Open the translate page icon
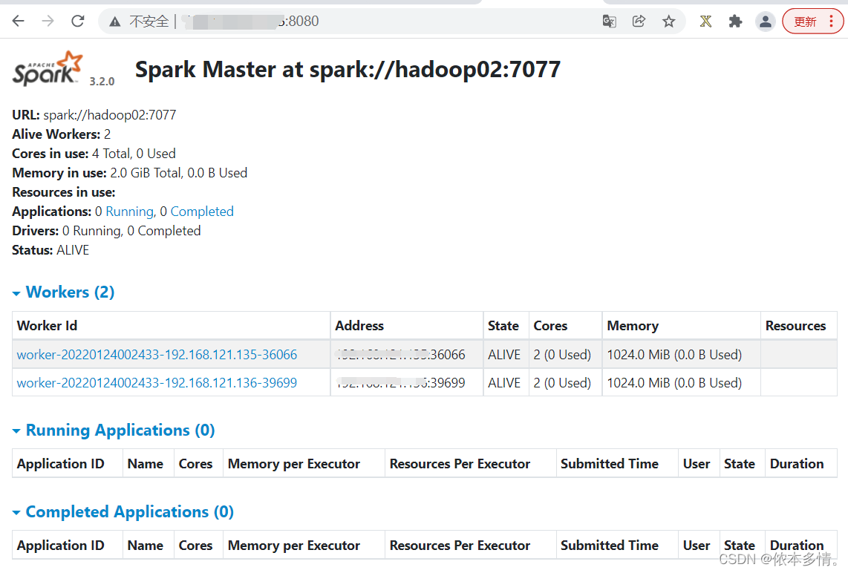Image resolution: width=848 pixels, height=573 pixels. click(x=609, y=21)
